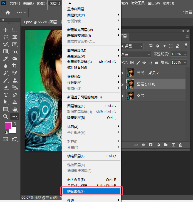Select the Hand tool
The image size is (193, 202).
point(15,109)
